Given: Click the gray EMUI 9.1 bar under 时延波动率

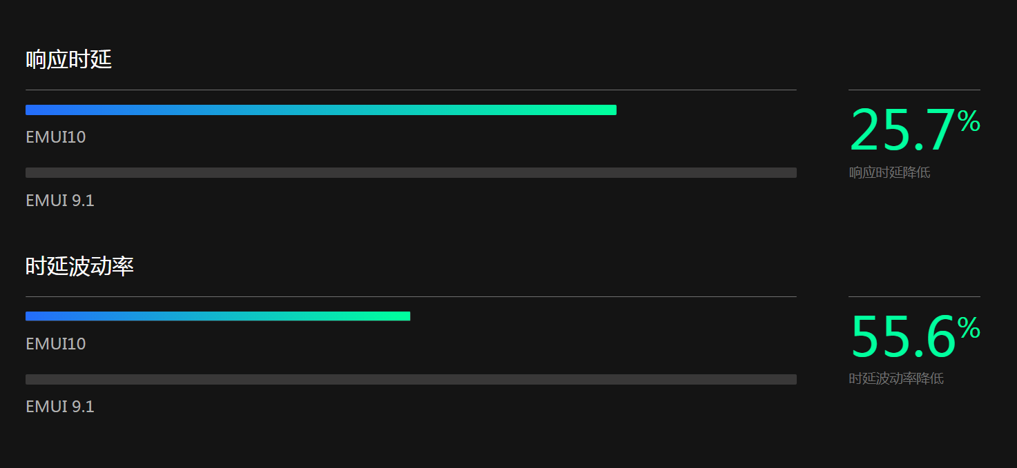Looking at the screenshot, I should pos(411,379).
